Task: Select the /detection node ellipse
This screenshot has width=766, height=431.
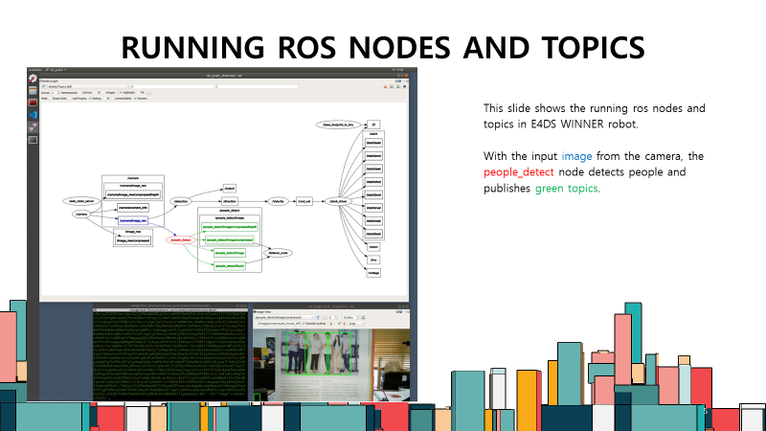Action: point(181,201)
